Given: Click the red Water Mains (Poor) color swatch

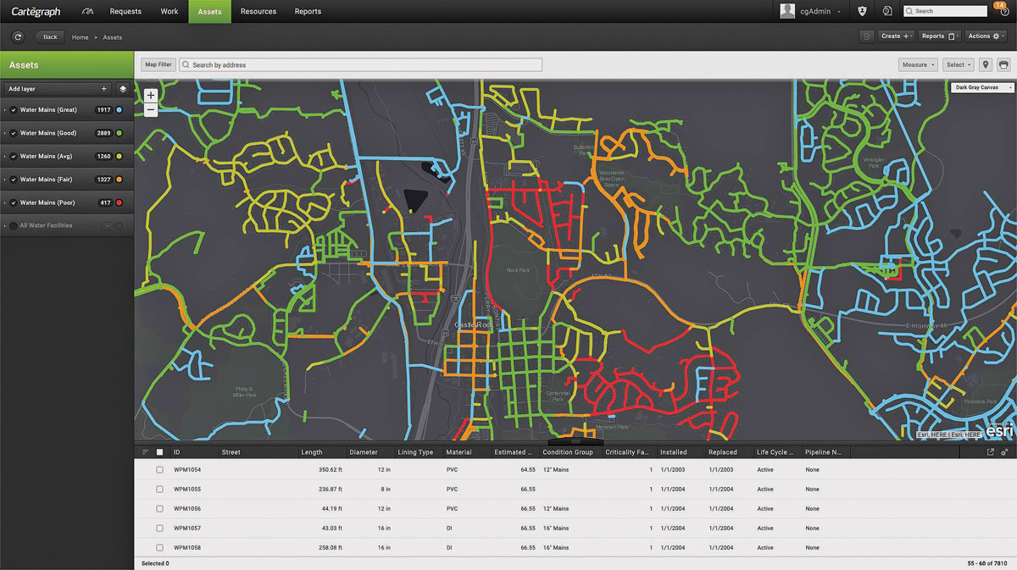Looking at the screenshot, I should [119, 202].
